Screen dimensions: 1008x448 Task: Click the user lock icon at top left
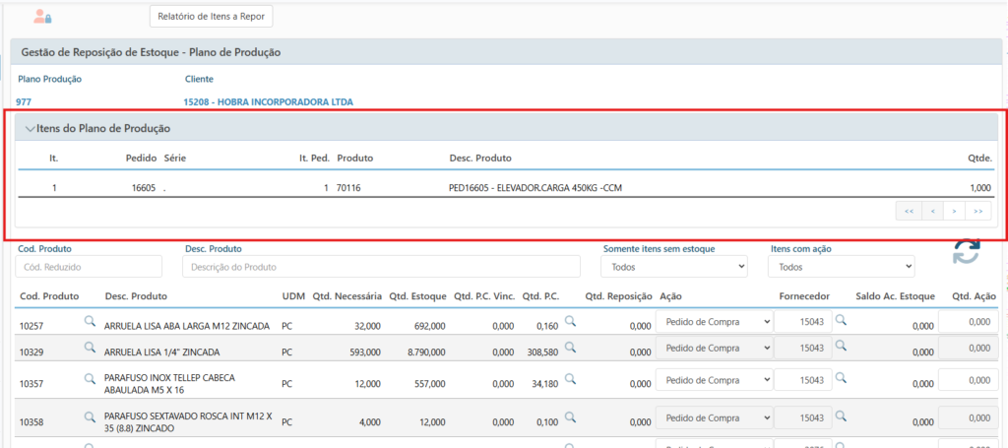point(42,17)
